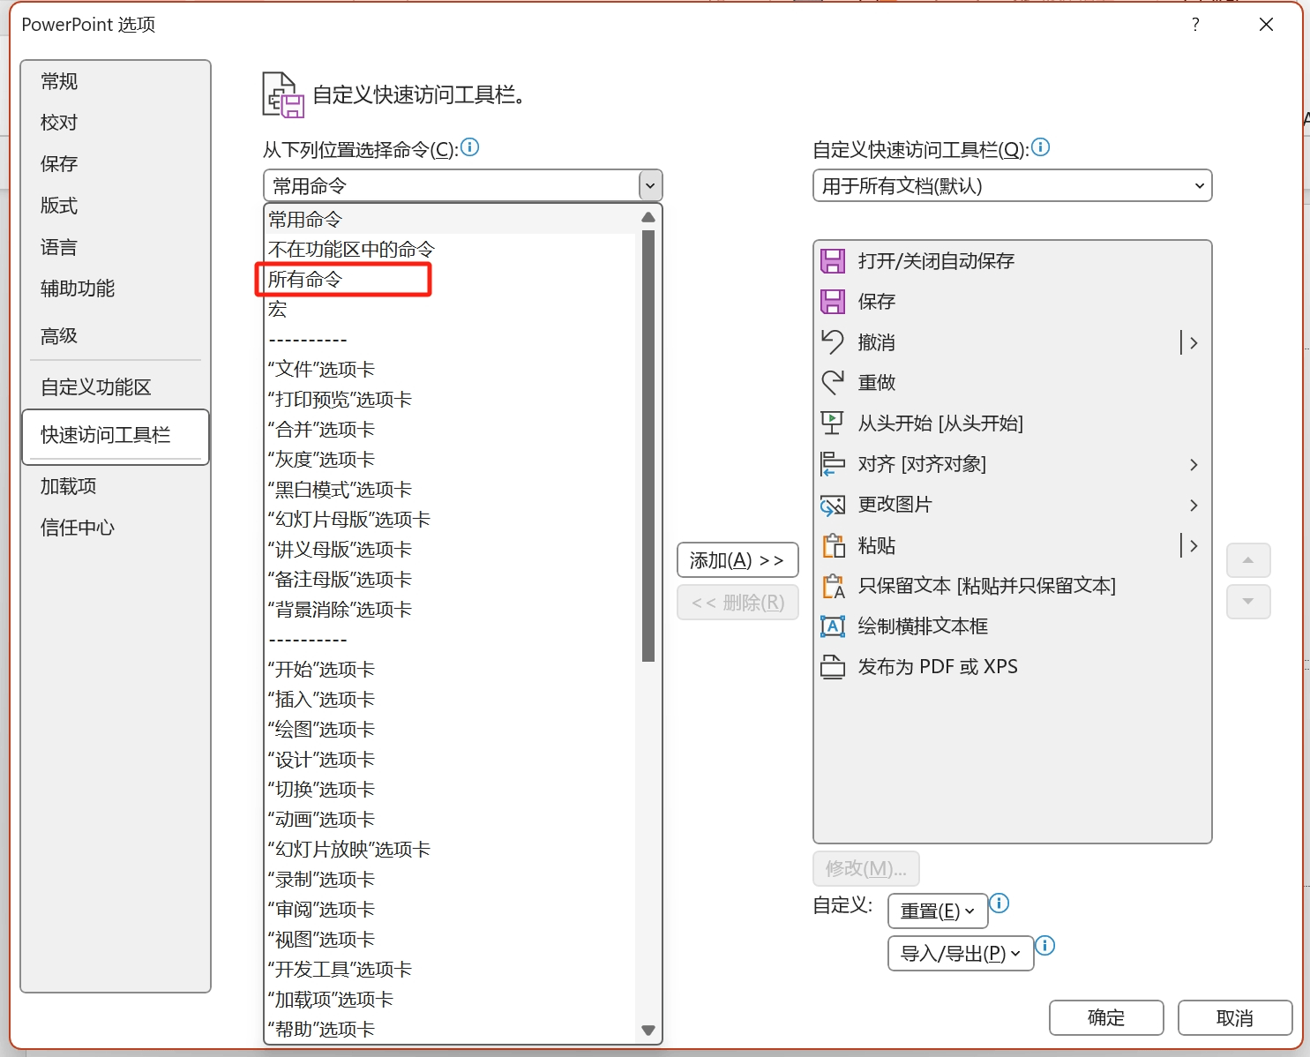Click the move down arrow button
Screen dimensions: 1310x1057
[1248, 602]
